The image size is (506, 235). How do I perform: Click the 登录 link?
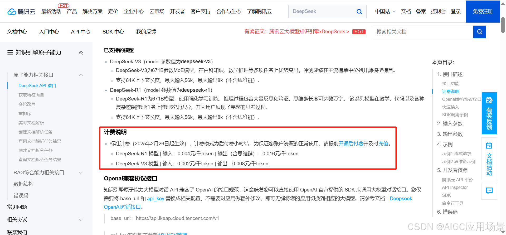pos(456,12)
